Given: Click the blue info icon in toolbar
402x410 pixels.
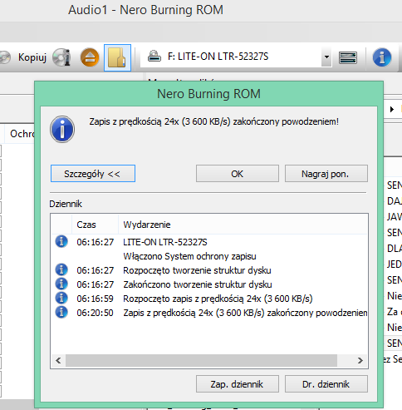Looking at the screenshot, I should pos(382,57).
